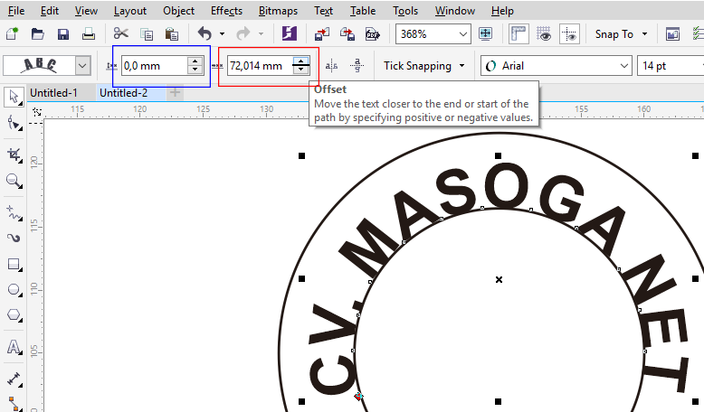
Task: Export the file with the export icon
Action: (x=347, y=34)
